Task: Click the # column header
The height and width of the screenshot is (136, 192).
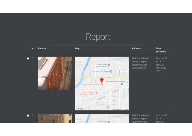Action: [x=33, y=48]
